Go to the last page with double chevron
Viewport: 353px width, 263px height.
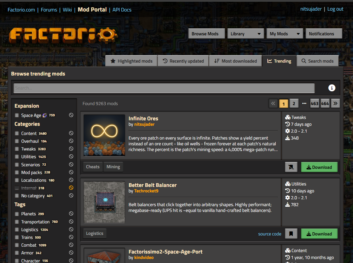point(335,103)
